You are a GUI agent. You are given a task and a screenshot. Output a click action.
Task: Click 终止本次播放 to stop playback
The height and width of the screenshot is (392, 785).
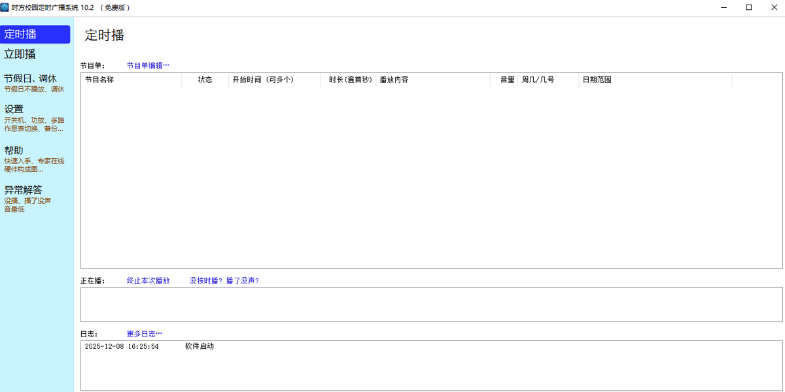click(x=148, y=280)
